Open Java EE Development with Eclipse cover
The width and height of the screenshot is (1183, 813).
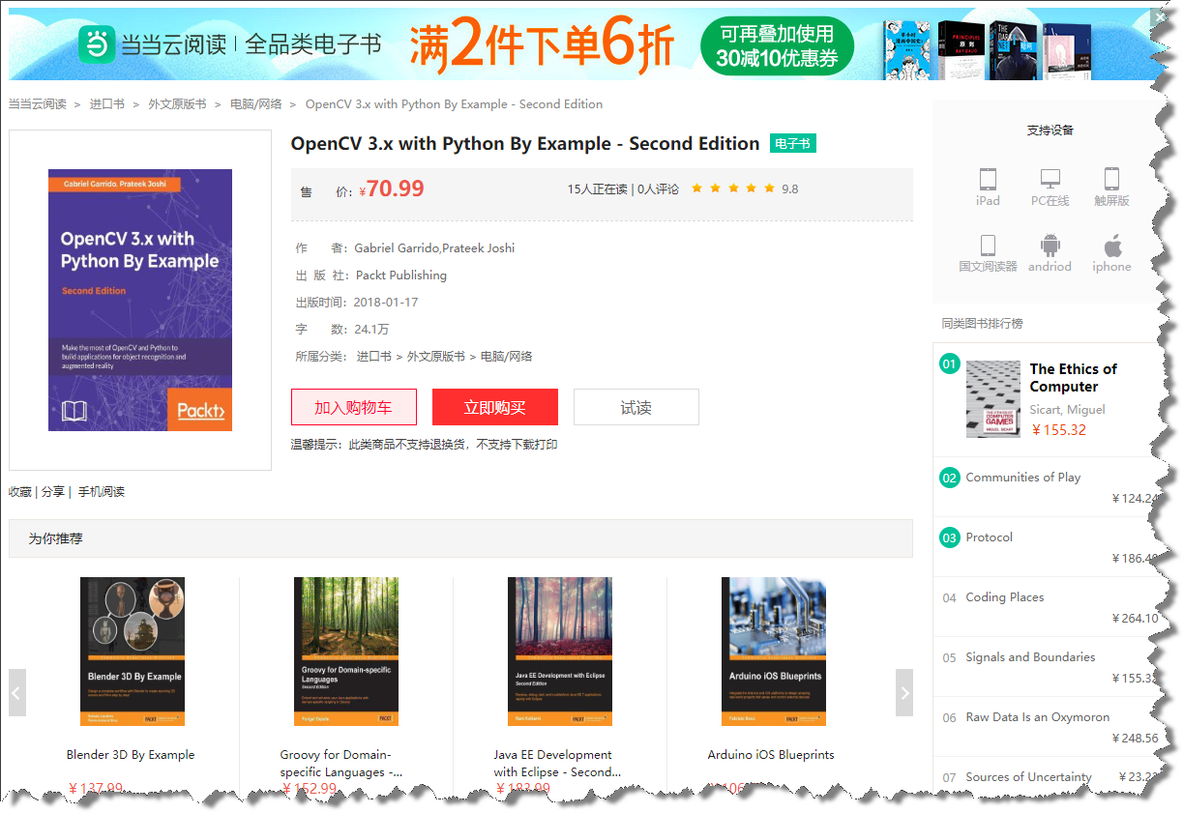[560, 652]
